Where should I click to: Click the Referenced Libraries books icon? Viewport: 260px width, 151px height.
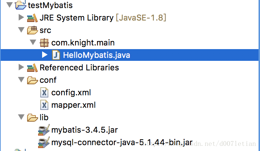tap(32, 68)
